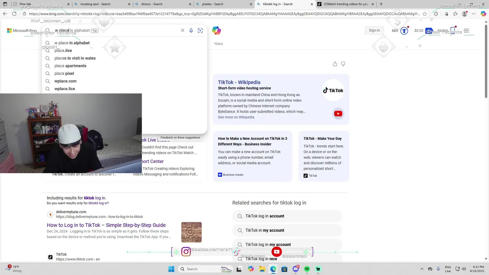Open Task View from taskbar

click(x=239, y=269)
